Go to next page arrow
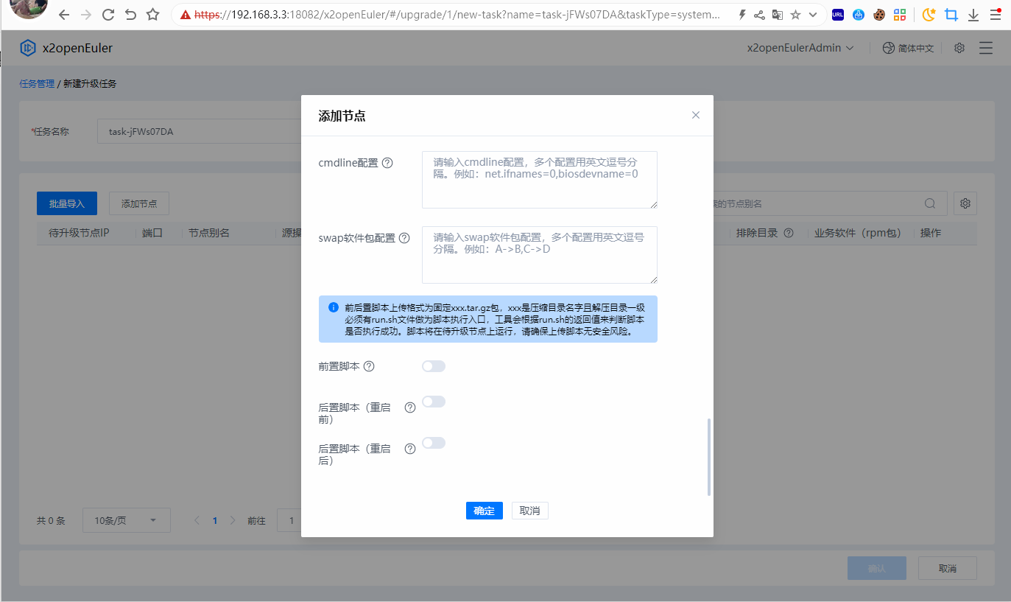The height and width of the screenshot is (602, 1011). 233,520
